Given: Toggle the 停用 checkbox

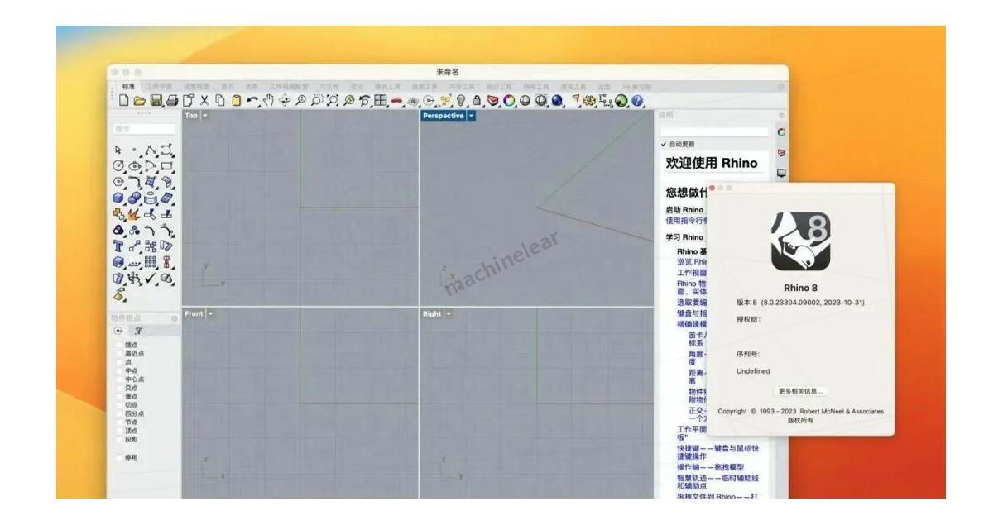Looking at the screenshot, I should point(119,456).
